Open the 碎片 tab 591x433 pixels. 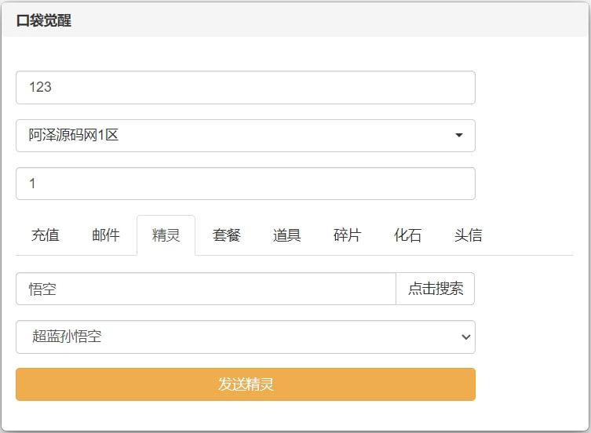347,235
